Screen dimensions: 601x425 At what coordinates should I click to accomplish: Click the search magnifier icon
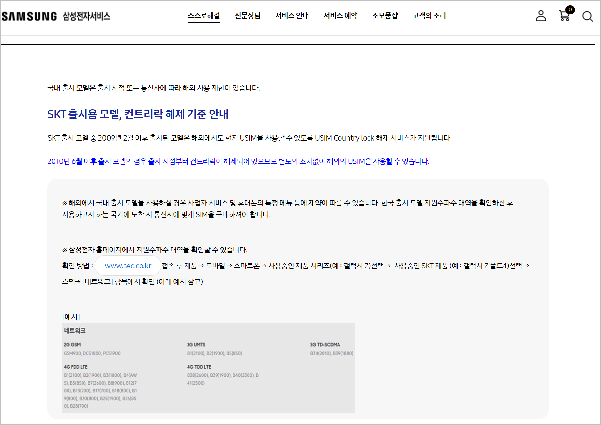(x=588, y=16)
